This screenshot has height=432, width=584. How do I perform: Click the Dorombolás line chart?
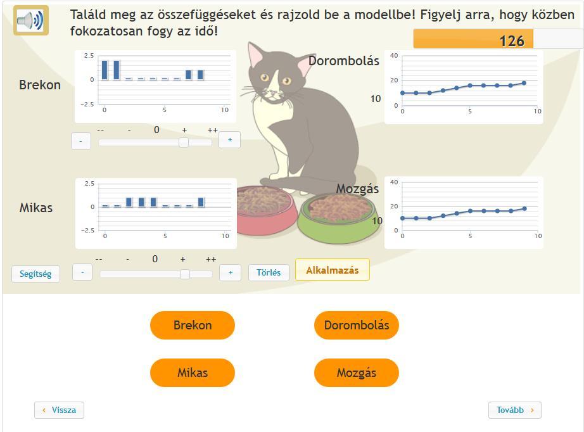pos(464,87)
